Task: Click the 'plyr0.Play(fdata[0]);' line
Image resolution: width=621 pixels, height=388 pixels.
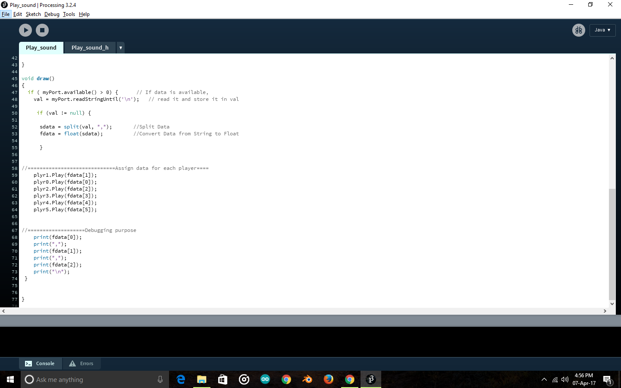Action: click(x=65, y=182)
